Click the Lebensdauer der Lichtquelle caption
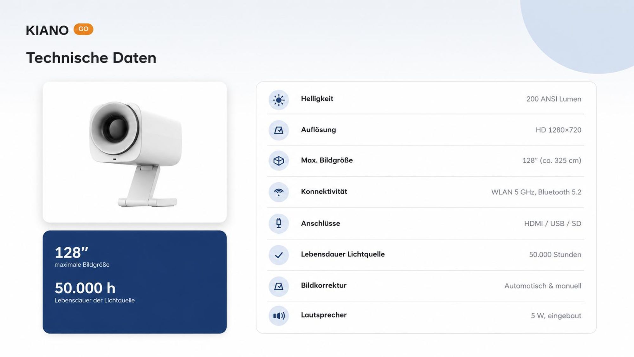634x357 pixels. (x=94, y=300)
